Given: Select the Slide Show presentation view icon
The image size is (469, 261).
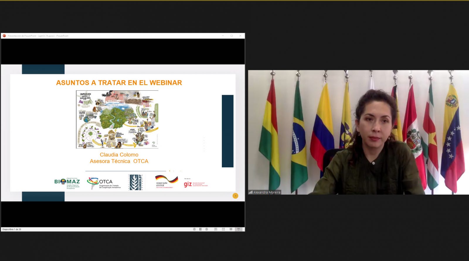Looking at the screenshot, I should (239, 229).
